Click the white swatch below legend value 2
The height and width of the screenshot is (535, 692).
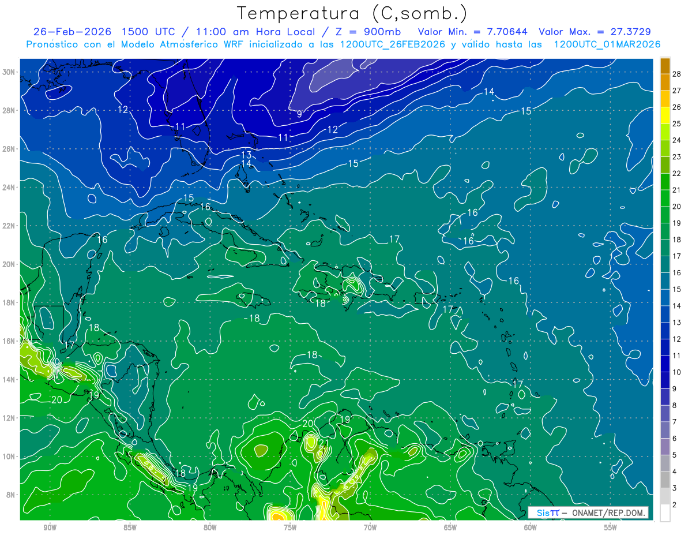[x=665, y=513]
